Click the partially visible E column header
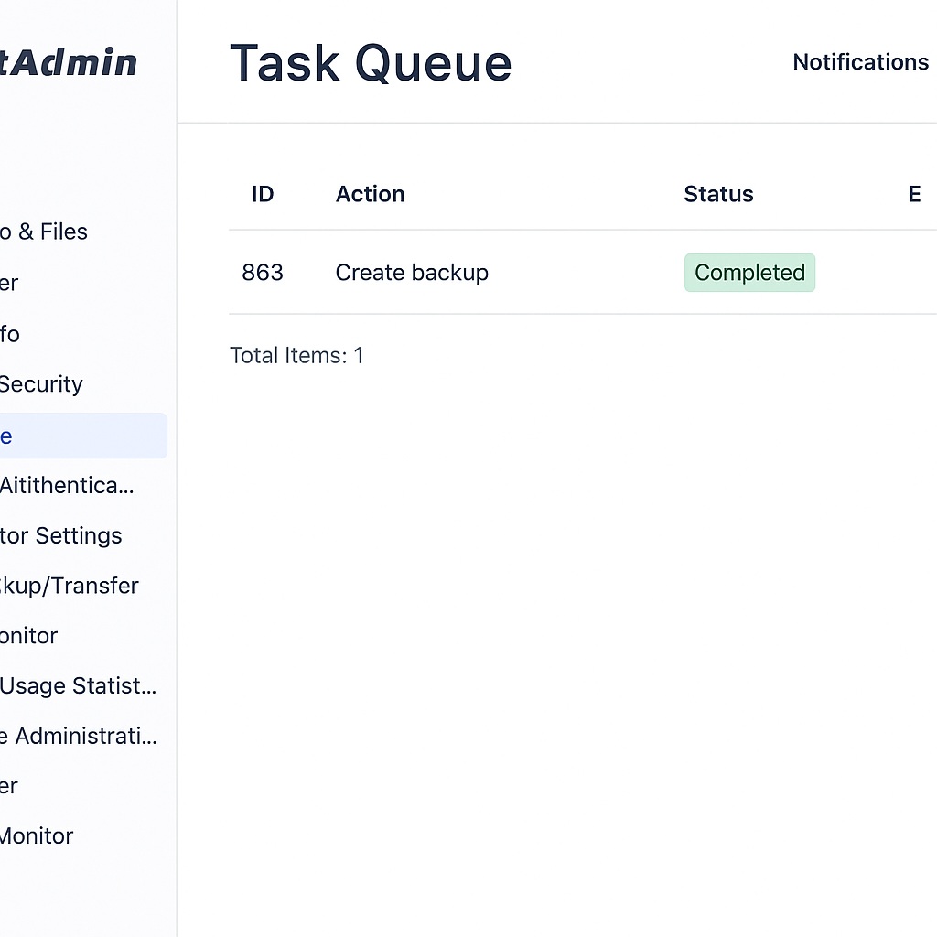 click(914, 194)
